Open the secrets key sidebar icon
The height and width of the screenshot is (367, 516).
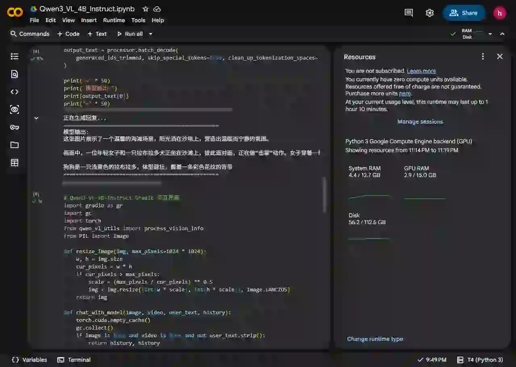[15, 127]
